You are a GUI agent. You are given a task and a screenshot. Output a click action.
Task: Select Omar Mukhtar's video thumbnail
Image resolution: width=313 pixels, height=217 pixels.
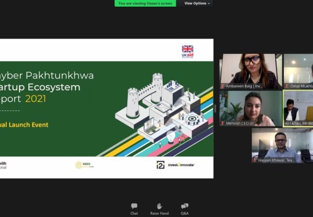click(x=298, y=71)
